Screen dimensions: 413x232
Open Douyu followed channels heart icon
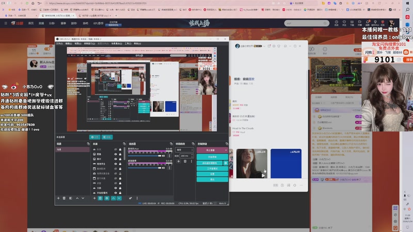(x=344, y=23)
